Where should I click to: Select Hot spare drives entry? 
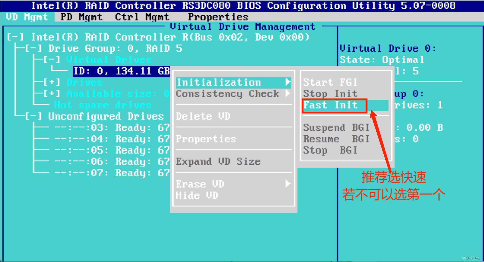click(103, 105)
